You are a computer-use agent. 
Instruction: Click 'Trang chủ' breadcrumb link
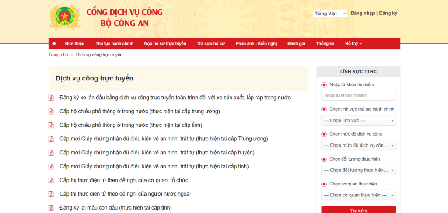point(58,55)
